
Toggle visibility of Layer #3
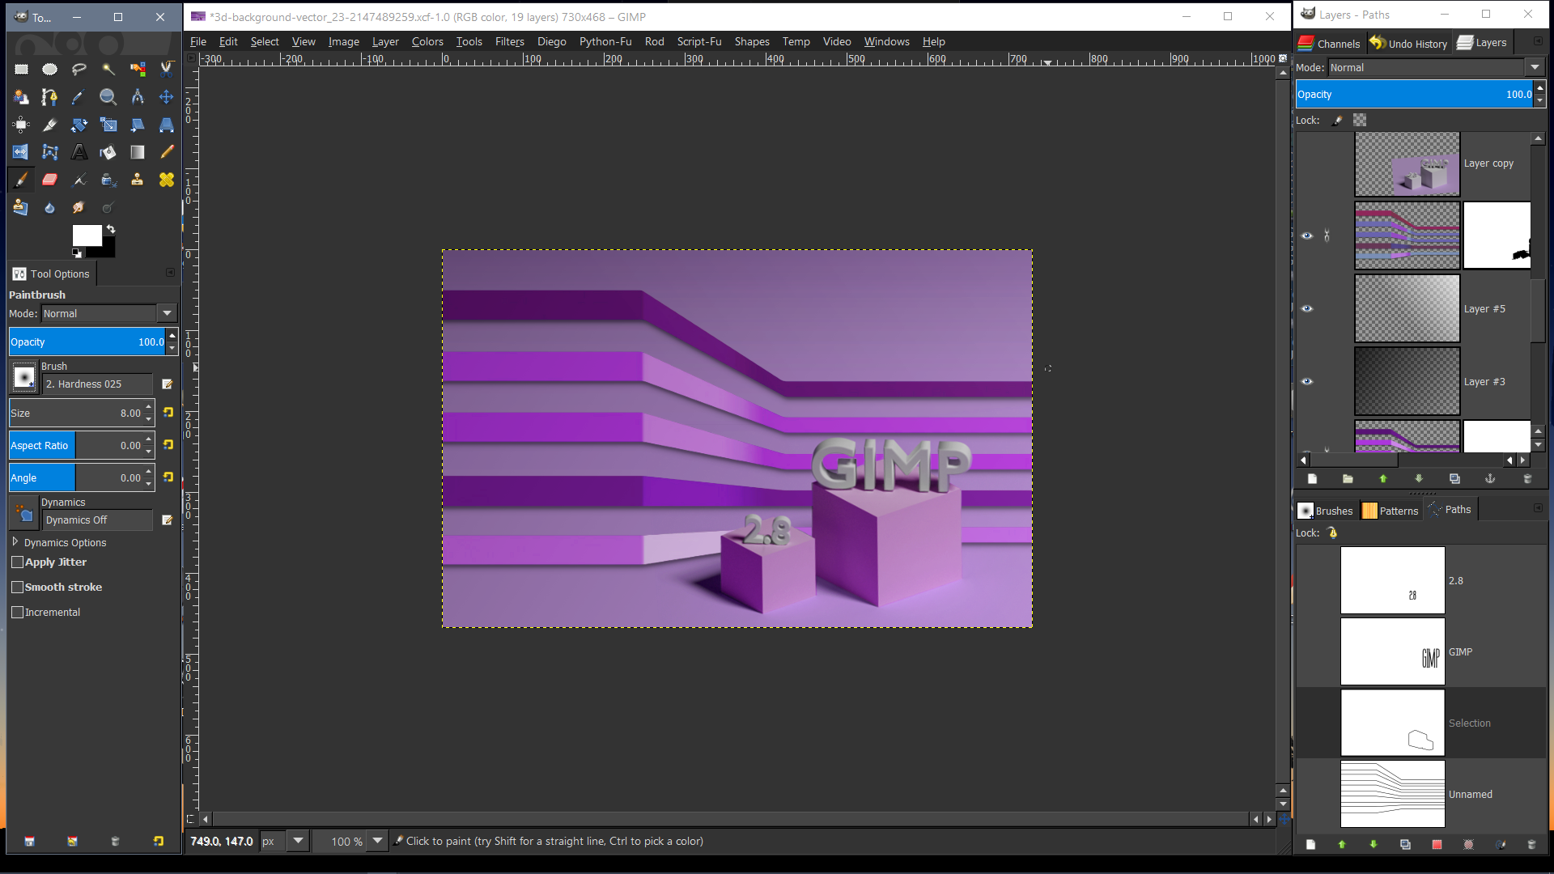[x=1306, y=382]
